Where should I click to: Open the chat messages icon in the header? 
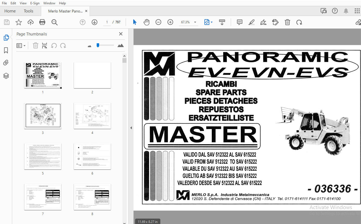[x=323, y=11]
